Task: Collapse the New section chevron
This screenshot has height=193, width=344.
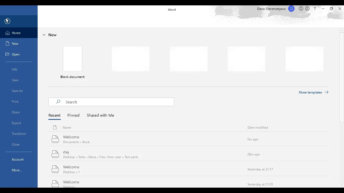Action: click(44, 35)
